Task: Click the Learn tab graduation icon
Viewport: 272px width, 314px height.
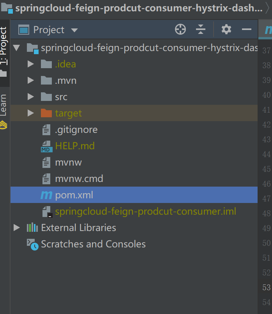Action: click(x=4, y=125)
